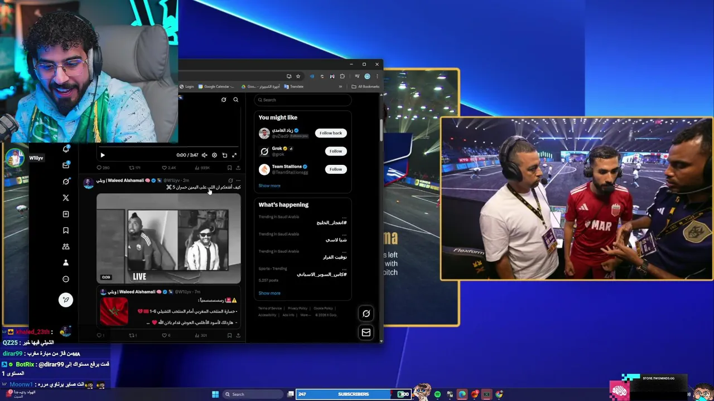Viewport: 714px width, 401px height.
Task: Open the X Notifications bell in sidebar
Action: click(x=66, y=149)
